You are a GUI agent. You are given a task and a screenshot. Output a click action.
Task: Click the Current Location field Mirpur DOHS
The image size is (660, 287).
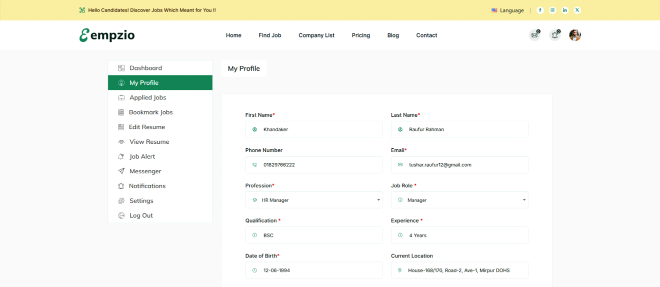[x=459, y=271]
